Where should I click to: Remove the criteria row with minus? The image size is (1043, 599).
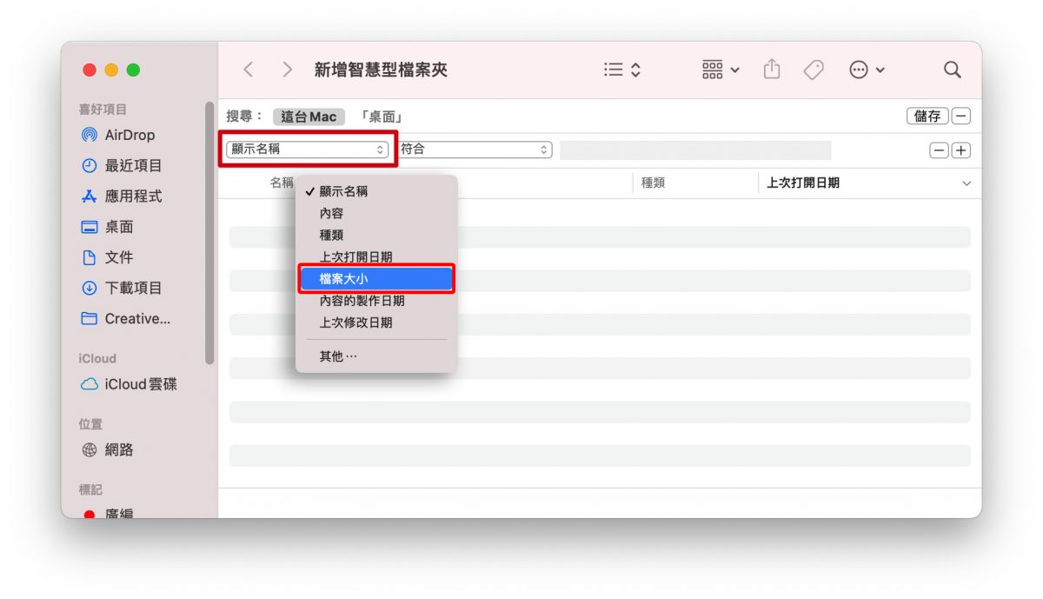tap(939, 150)
